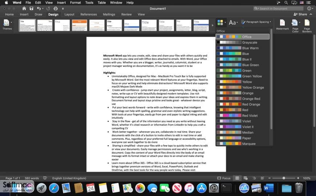316x196 pixels.
Task: Open the Themes gallery icon
Action: pos(6,23)
